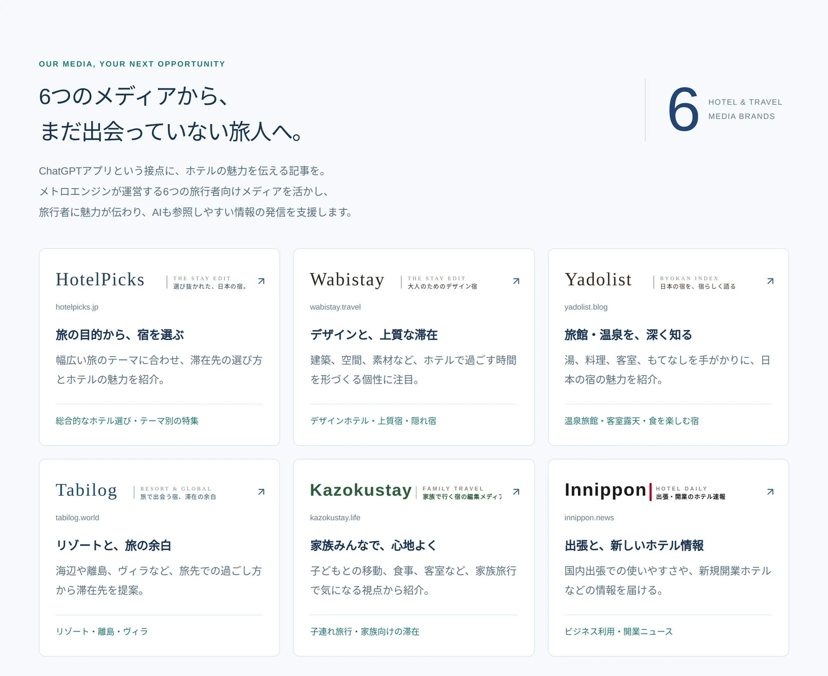Click the MEDIA BRANDS label

pos(742,116)
